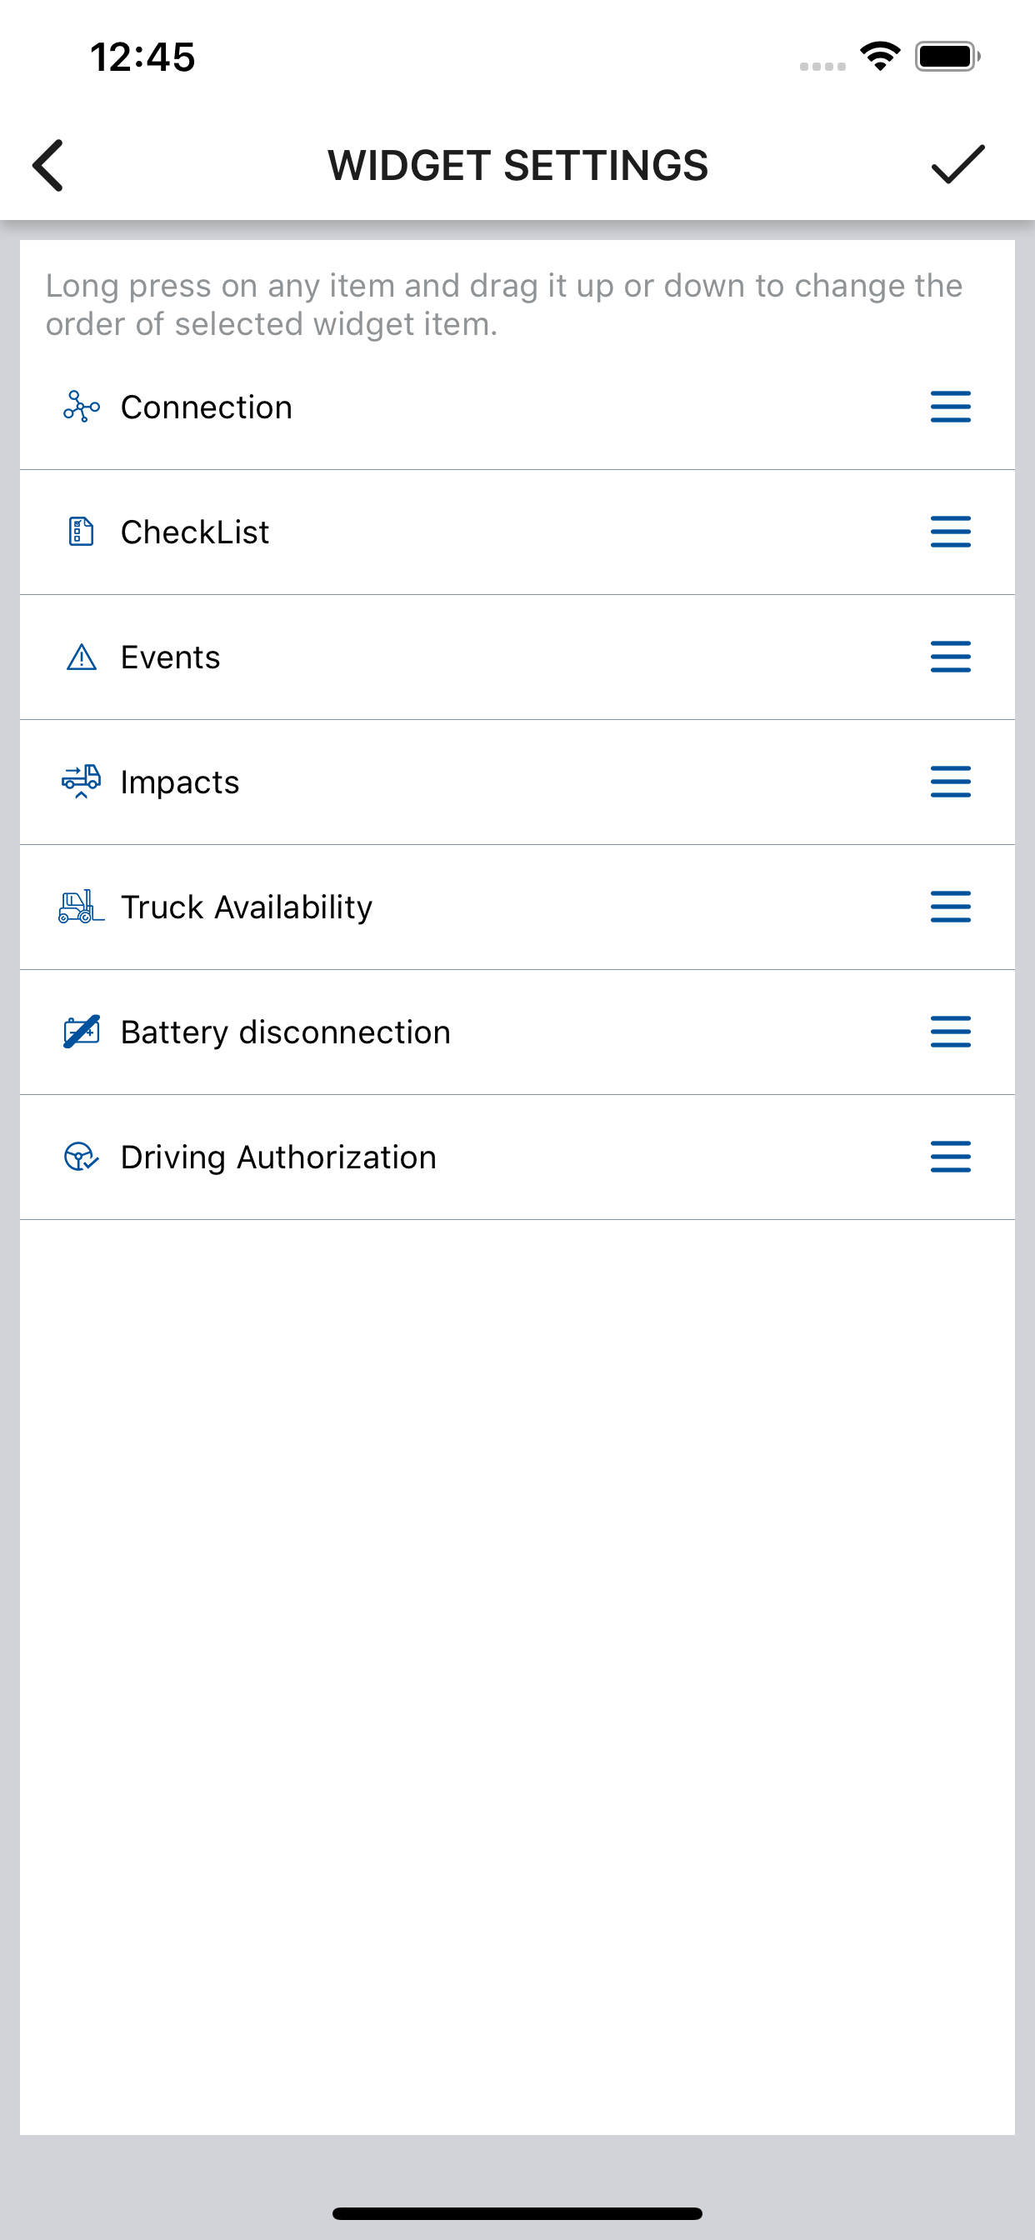Confirm widget settings with the checkmark
This screenshot has width=1035, height=2240.
click(957, 164)
